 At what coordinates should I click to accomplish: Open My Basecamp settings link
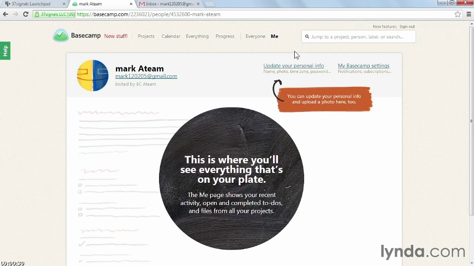click(x=364, y=66)
